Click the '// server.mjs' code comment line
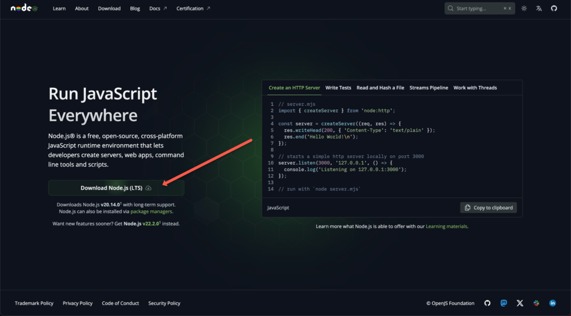The height and width of the screenshot is (316, 571). [x=297, y=104]
